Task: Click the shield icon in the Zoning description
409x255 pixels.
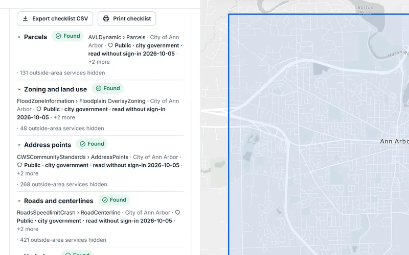Action: click(x=39, y=109)
